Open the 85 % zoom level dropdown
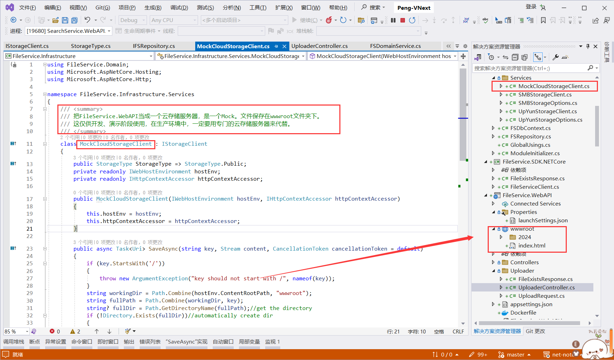 (x=16, y=331)
